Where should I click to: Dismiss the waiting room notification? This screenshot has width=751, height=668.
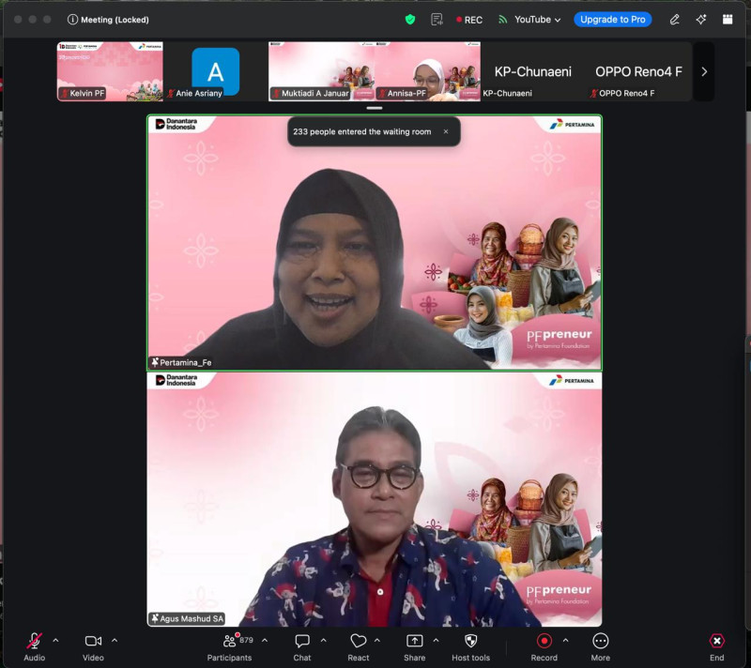pos(446,131)
